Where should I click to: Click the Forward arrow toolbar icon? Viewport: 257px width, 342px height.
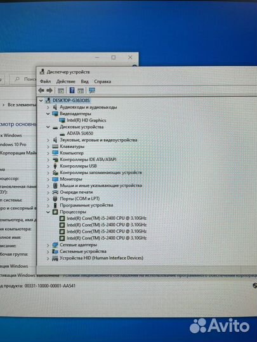coord(49,91)
